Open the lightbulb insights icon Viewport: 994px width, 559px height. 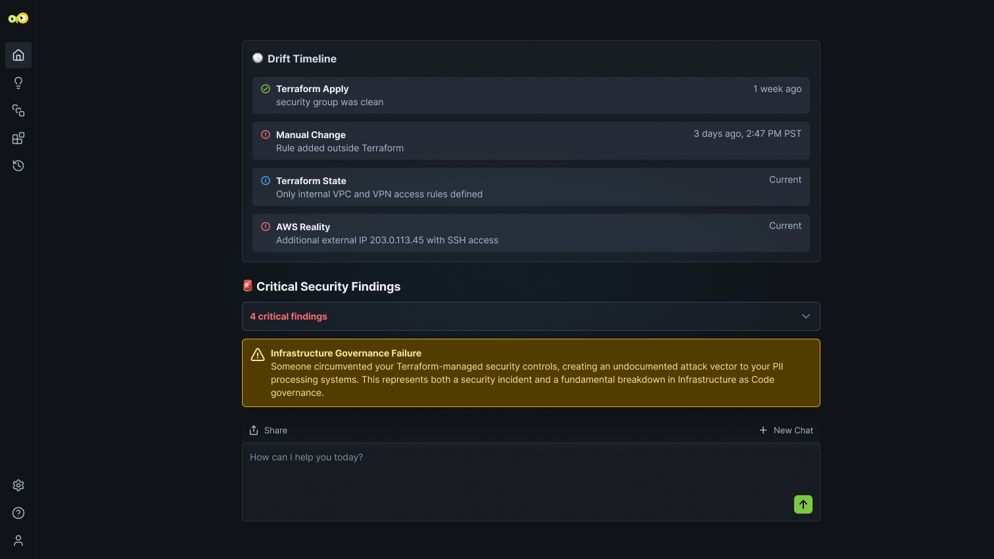(18, 83)
